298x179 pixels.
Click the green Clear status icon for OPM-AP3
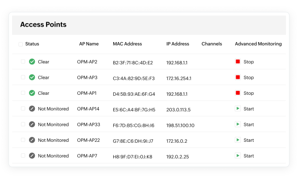click(32, 77)
